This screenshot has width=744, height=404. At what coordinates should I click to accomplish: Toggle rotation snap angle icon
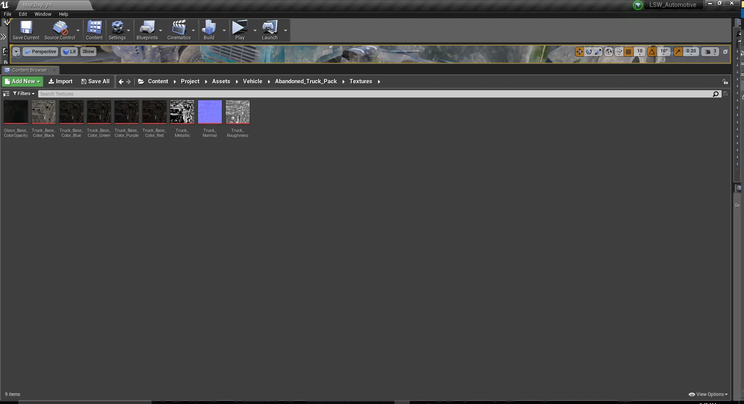coord(652,52)
